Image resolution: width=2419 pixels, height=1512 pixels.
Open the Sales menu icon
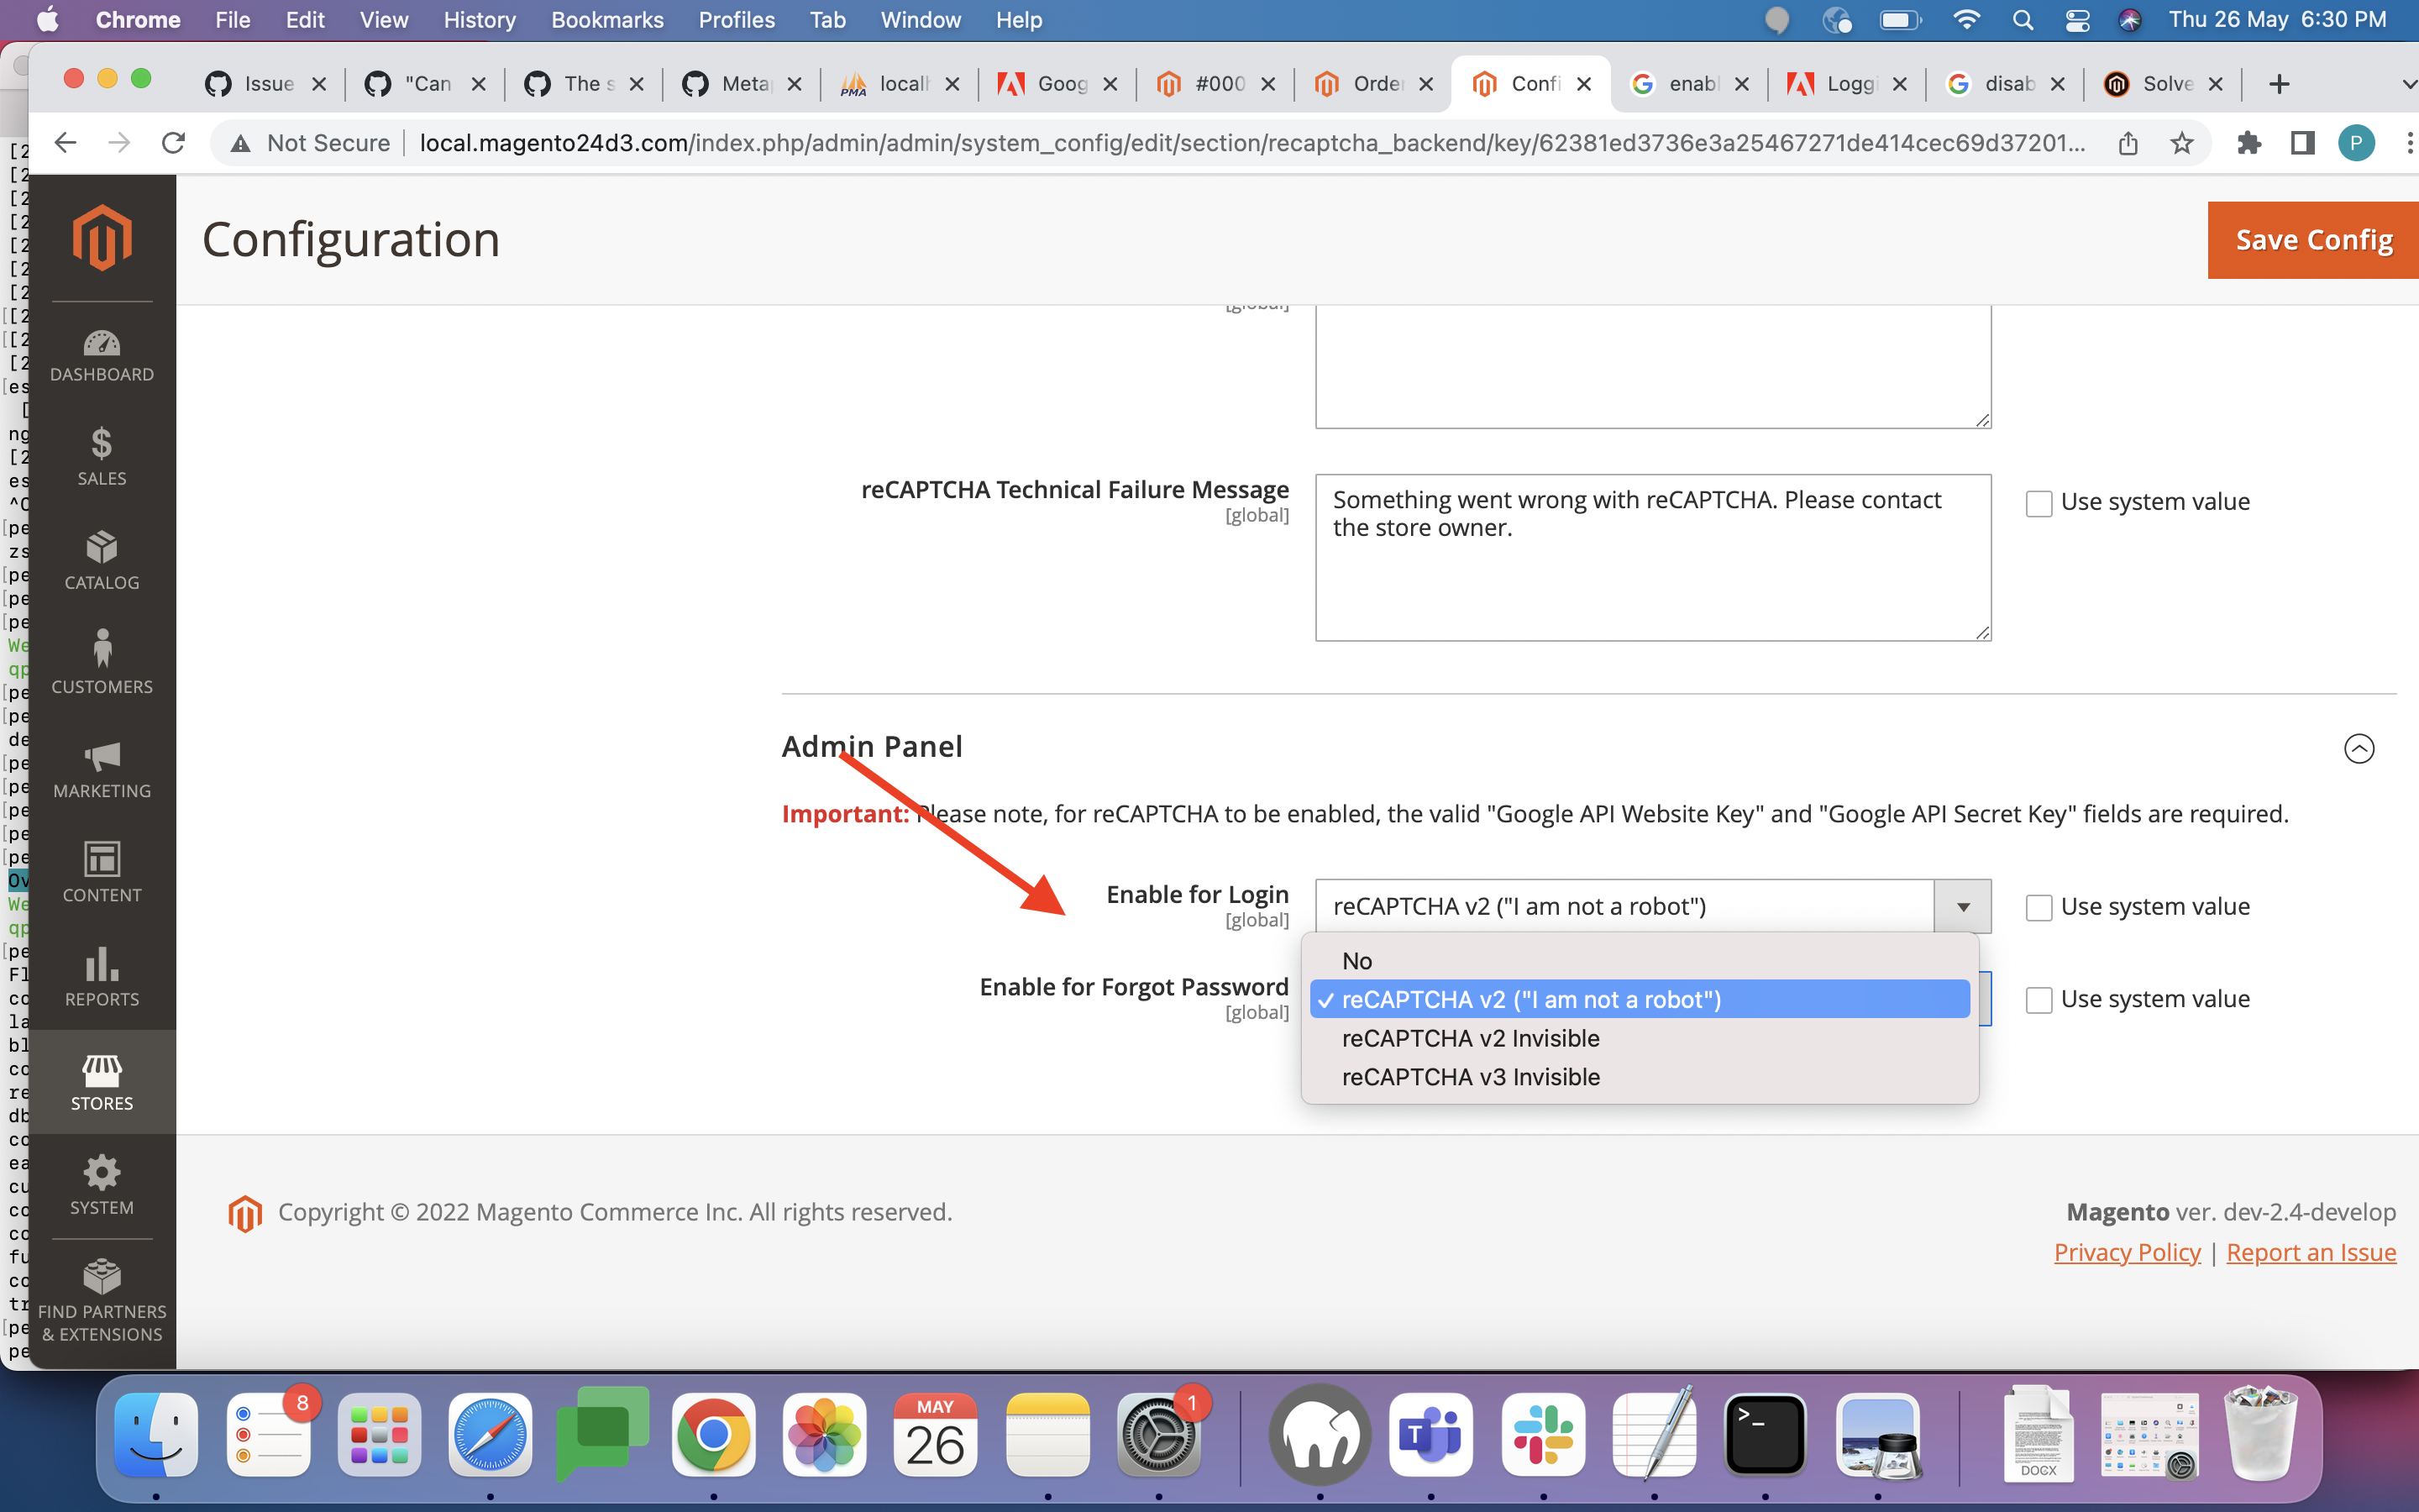(102, 456)
